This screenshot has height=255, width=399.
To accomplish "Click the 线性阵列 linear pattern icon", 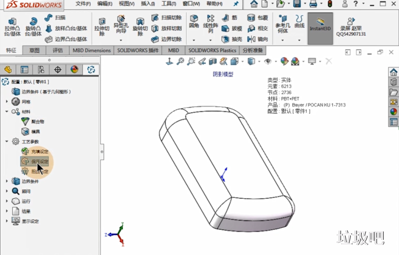I will click(210, 24).
